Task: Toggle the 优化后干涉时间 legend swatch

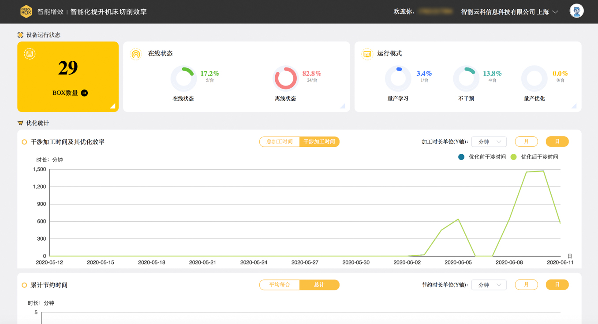Action: (513, 157)
